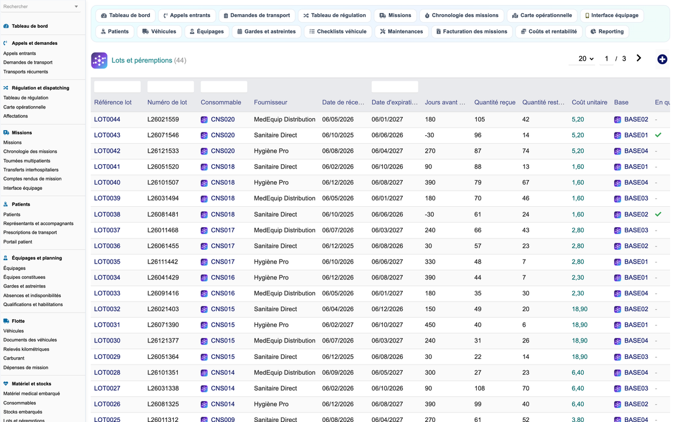The height and width of the screenshot is (422, 682).
Task: Open lot LOT0038 link
Action: tap(107, 214)
